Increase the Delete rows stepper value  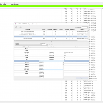46,45
